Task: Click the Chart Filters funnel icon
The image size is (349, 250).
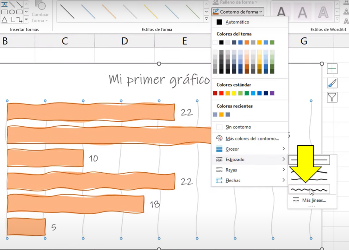Action: (x=332, y=97)
